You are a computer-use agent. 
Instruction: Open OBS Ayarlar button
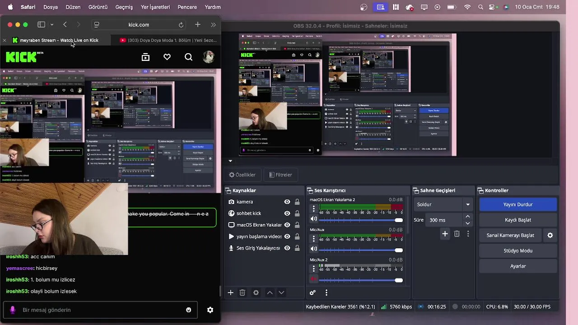tap(518, 266)
